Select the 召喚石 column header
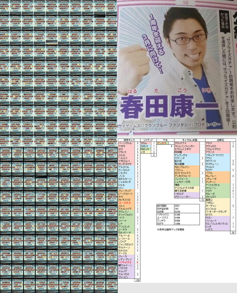The height and width of the screenshot is (293, 237). click(x=220, y=140)
